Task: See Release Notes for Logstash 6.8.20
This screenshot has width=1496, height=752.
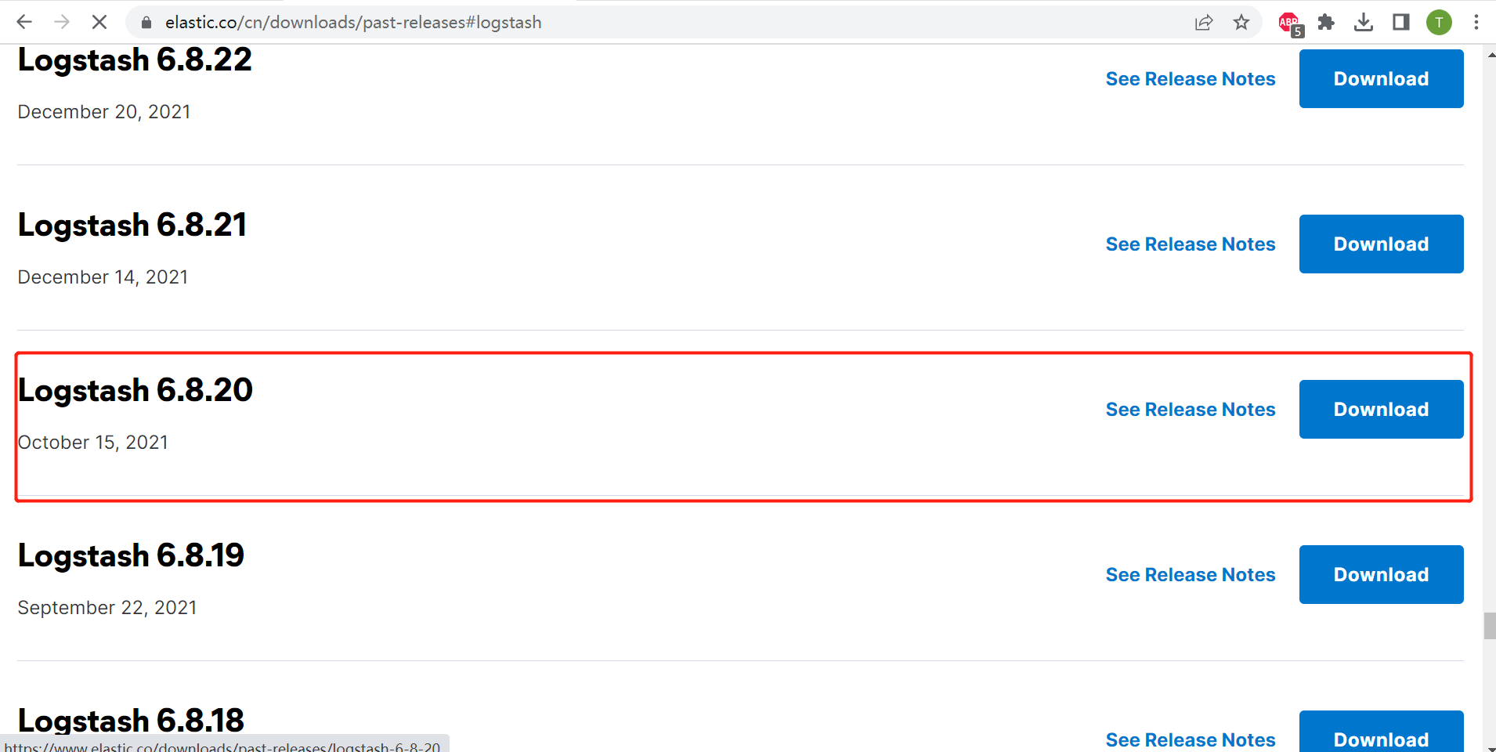Action: pos(1191,410)
